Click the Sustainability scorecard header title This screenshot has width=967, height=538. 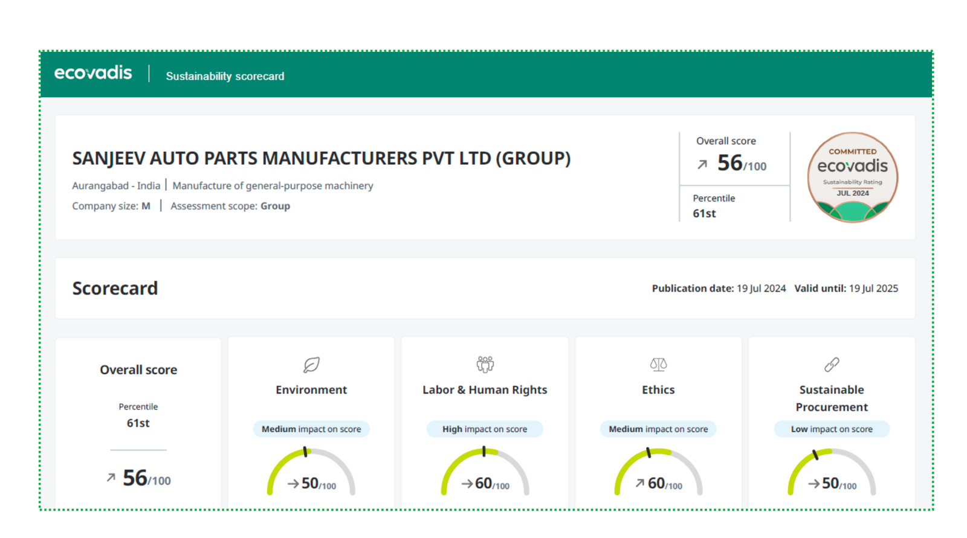click(225, 76)
